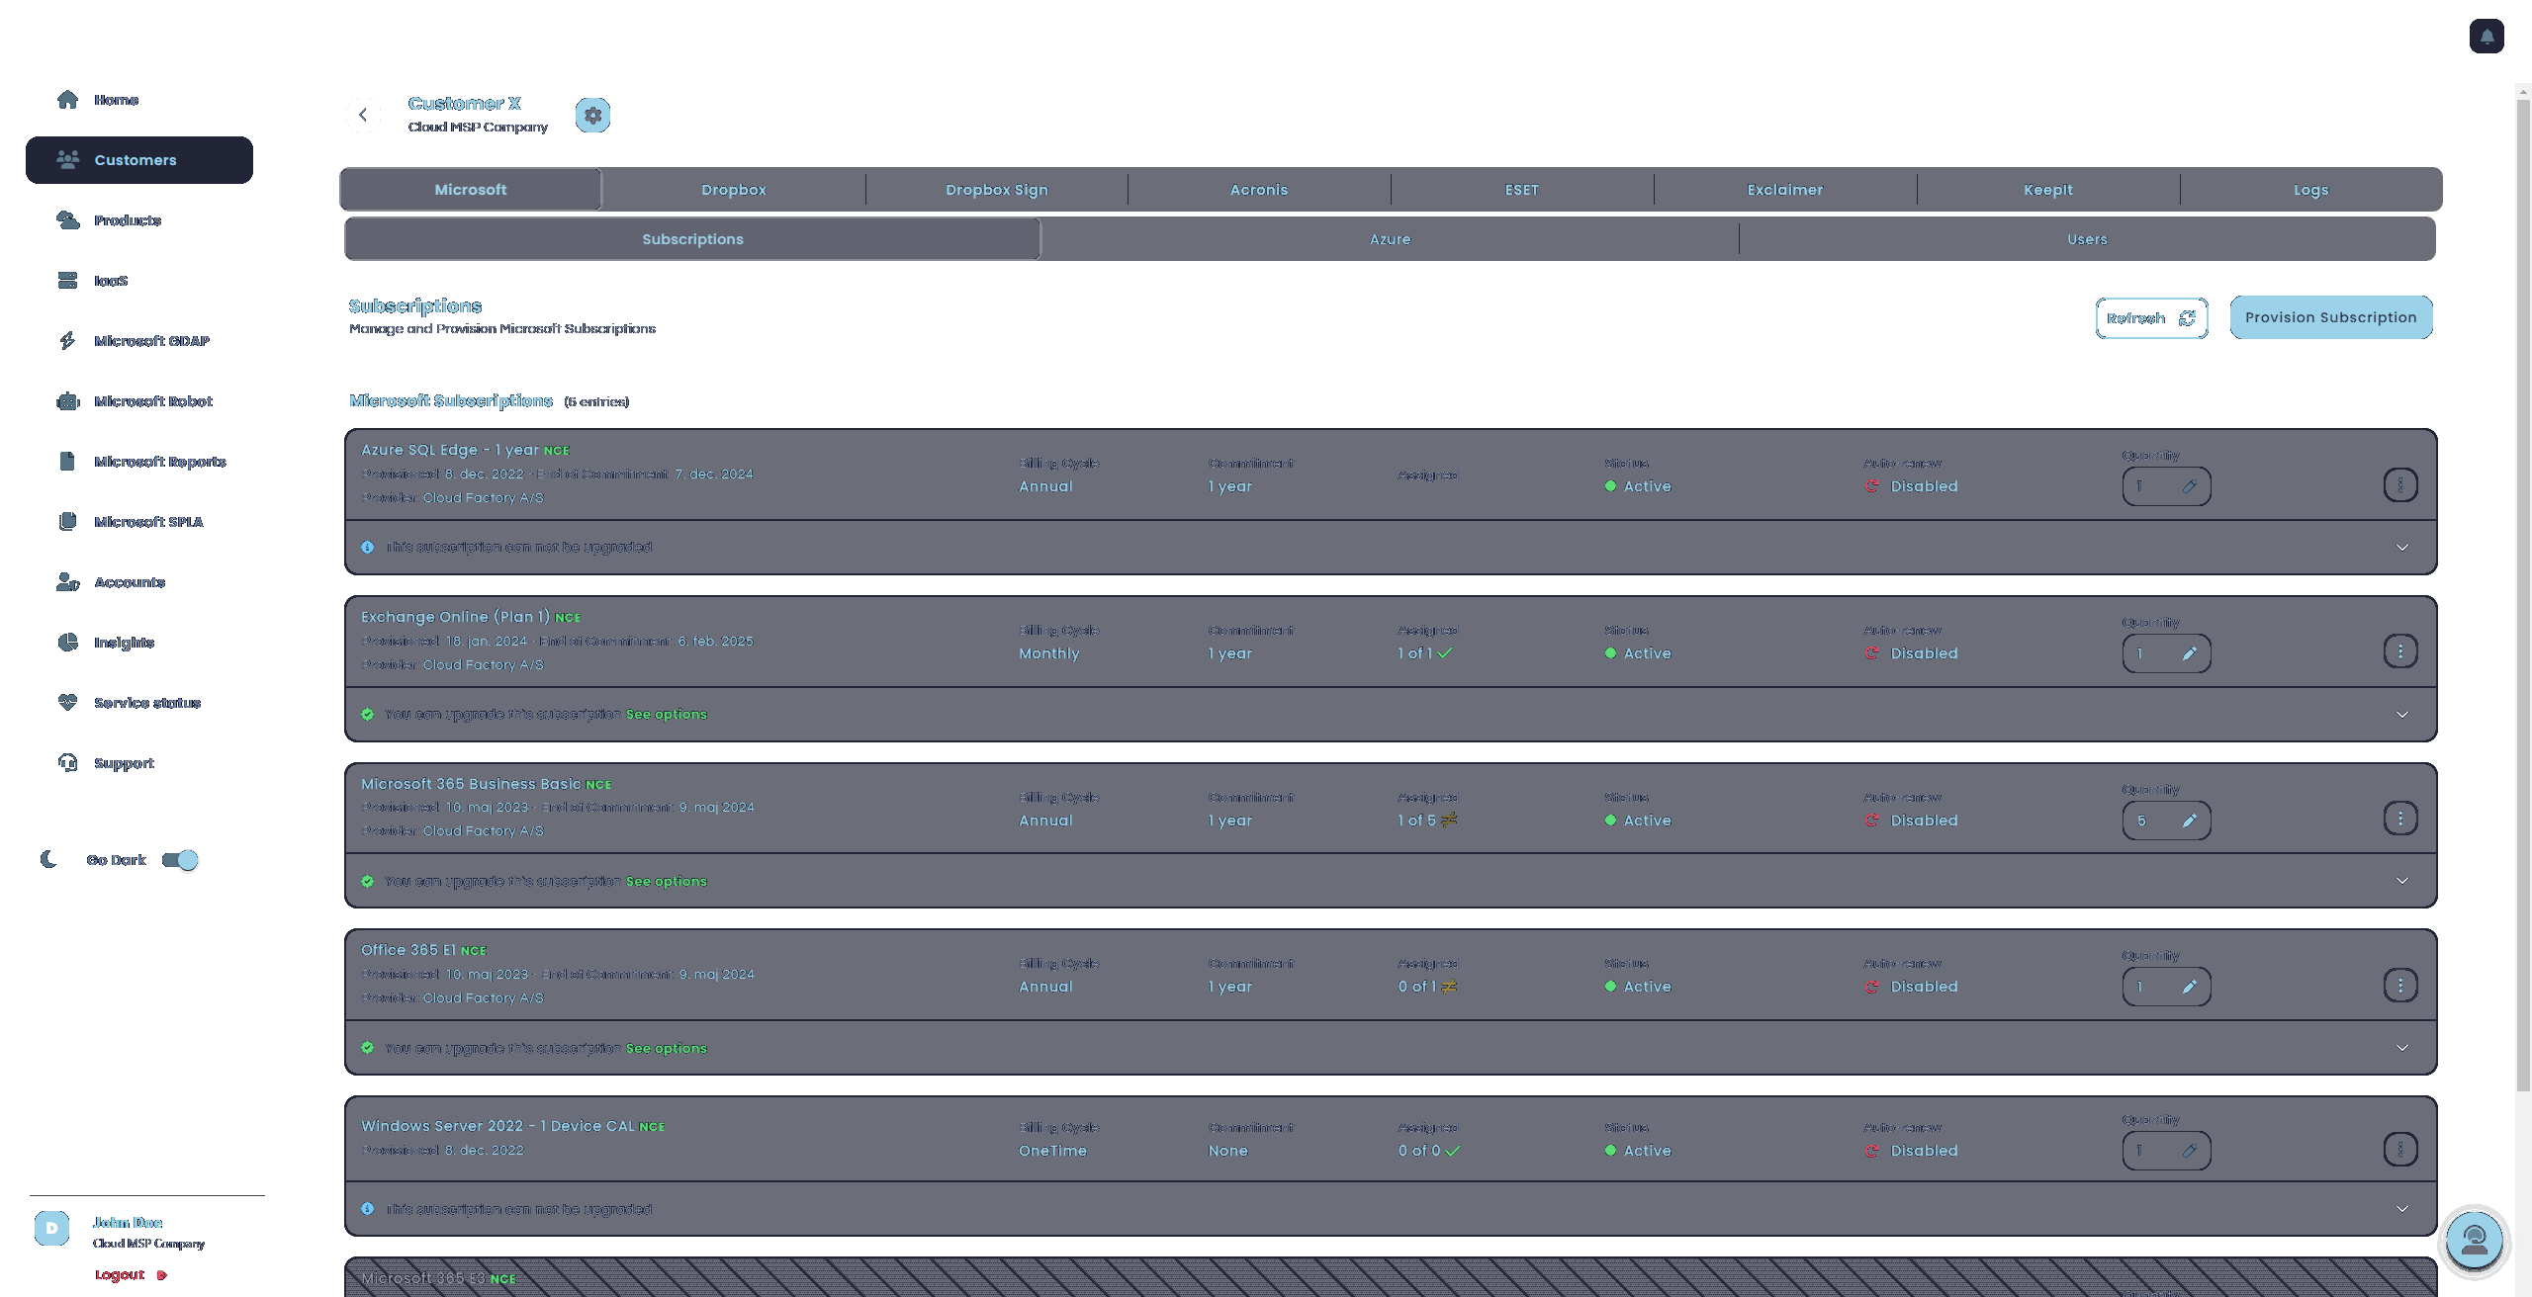Viewport: 2532px width, 1297px height.
Task: Click the 'OneTime' billing cycle value
Action: pyautogui.click(x=1052, y=1151)
